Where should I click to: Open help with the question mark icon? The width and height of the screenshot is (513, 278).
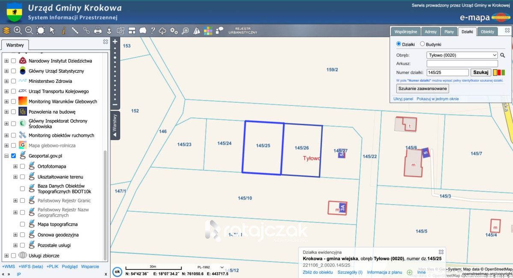[x=153, y=30]
